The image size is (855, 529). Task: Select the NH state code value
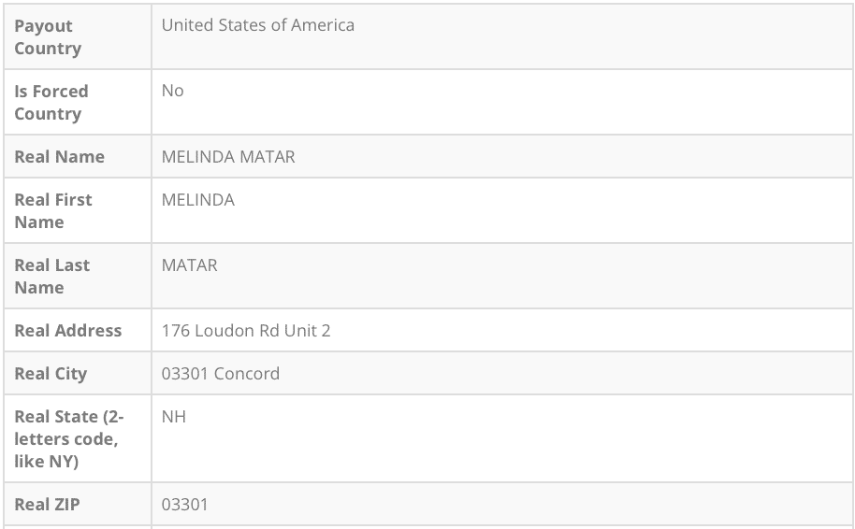tap(174, 417)
